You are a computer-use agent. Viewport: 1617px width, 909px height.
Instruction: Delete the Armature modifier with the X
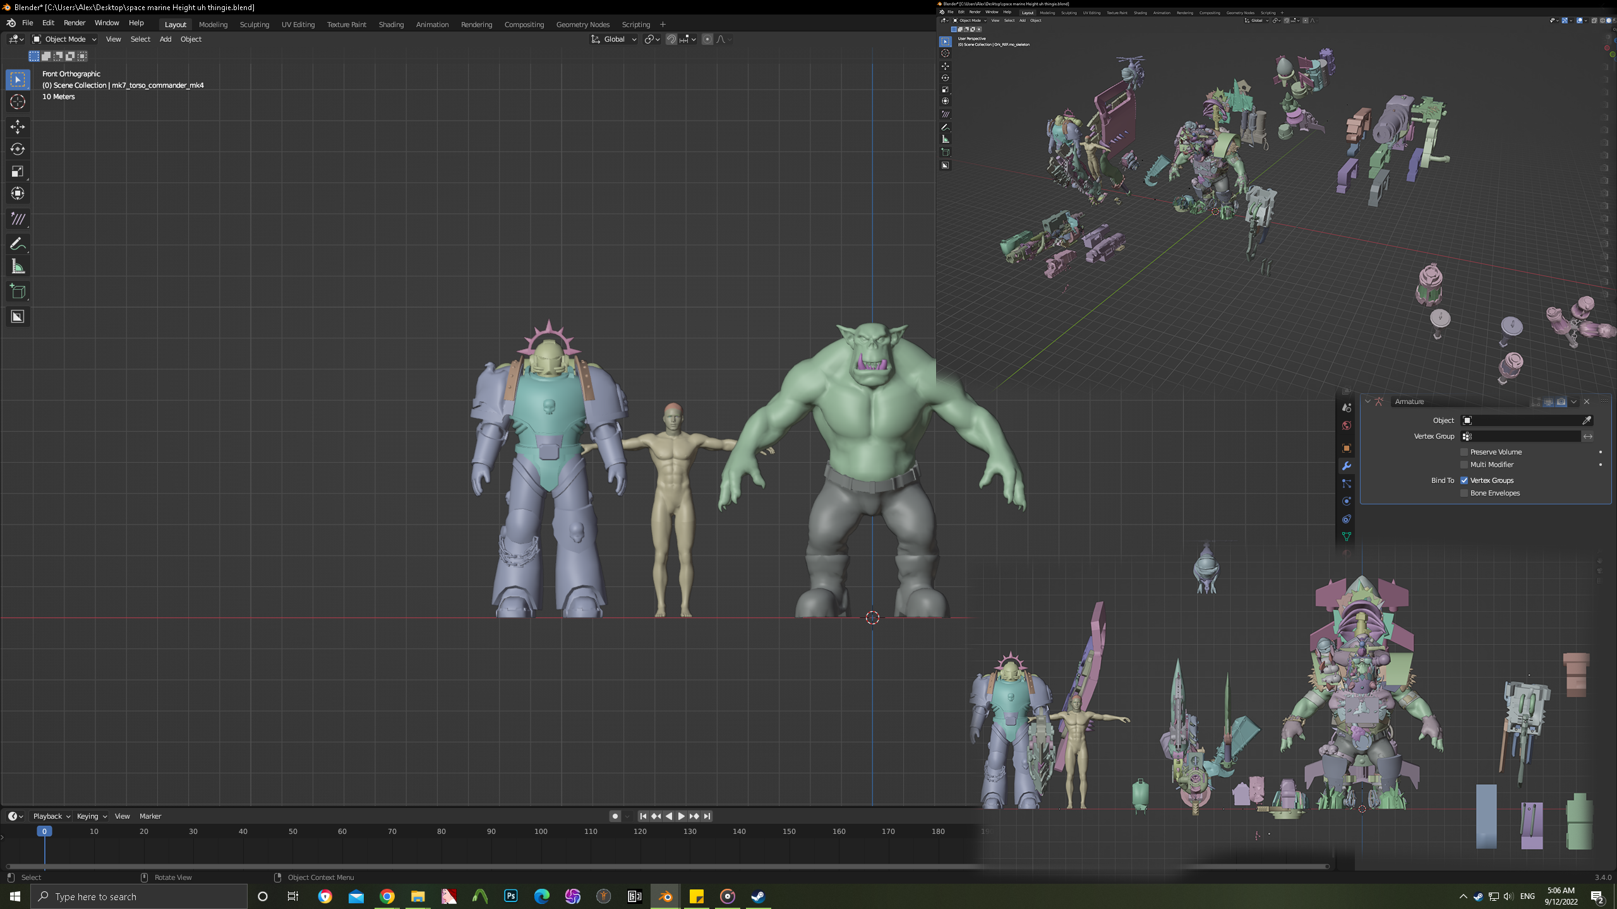coord(1586,401)
